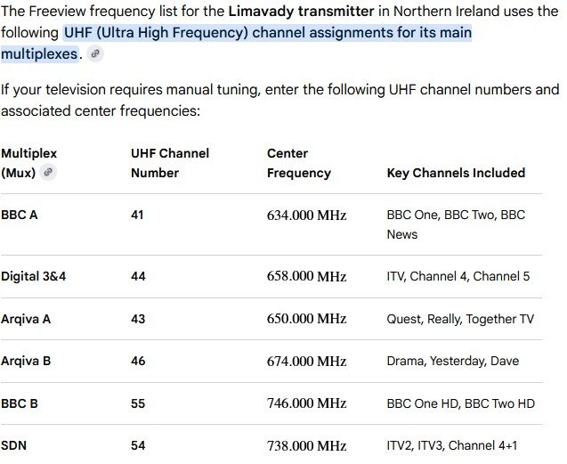Click the 634.000 MHz frequency value
The width and height of the screenshot is (567, 464).
click(x=306, y=216)
